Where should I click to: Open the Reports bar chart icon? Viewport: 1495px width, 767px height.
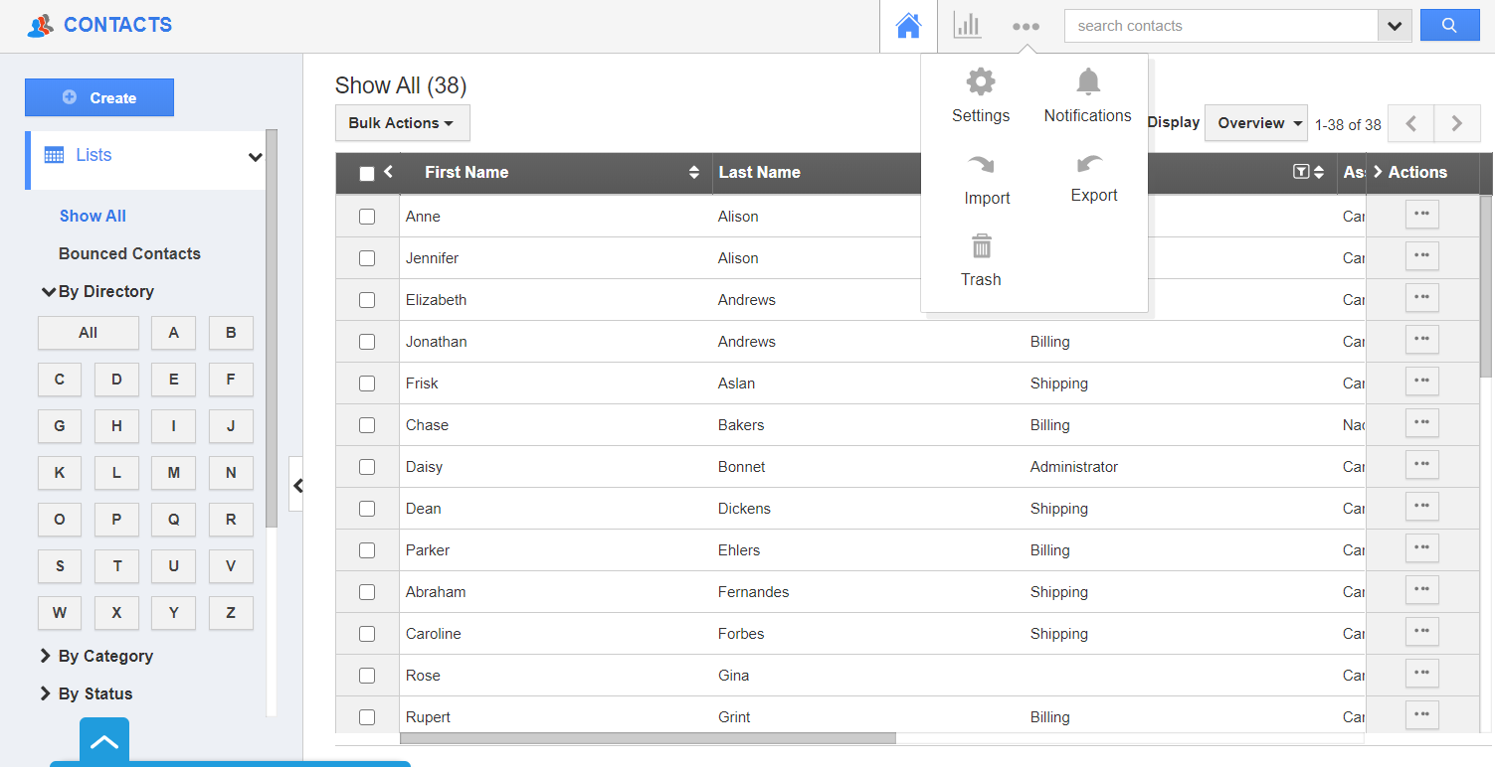[967, 26]
